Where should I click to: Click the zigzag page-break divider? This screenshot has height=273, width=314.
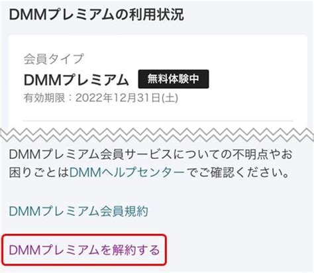point(157,135)
